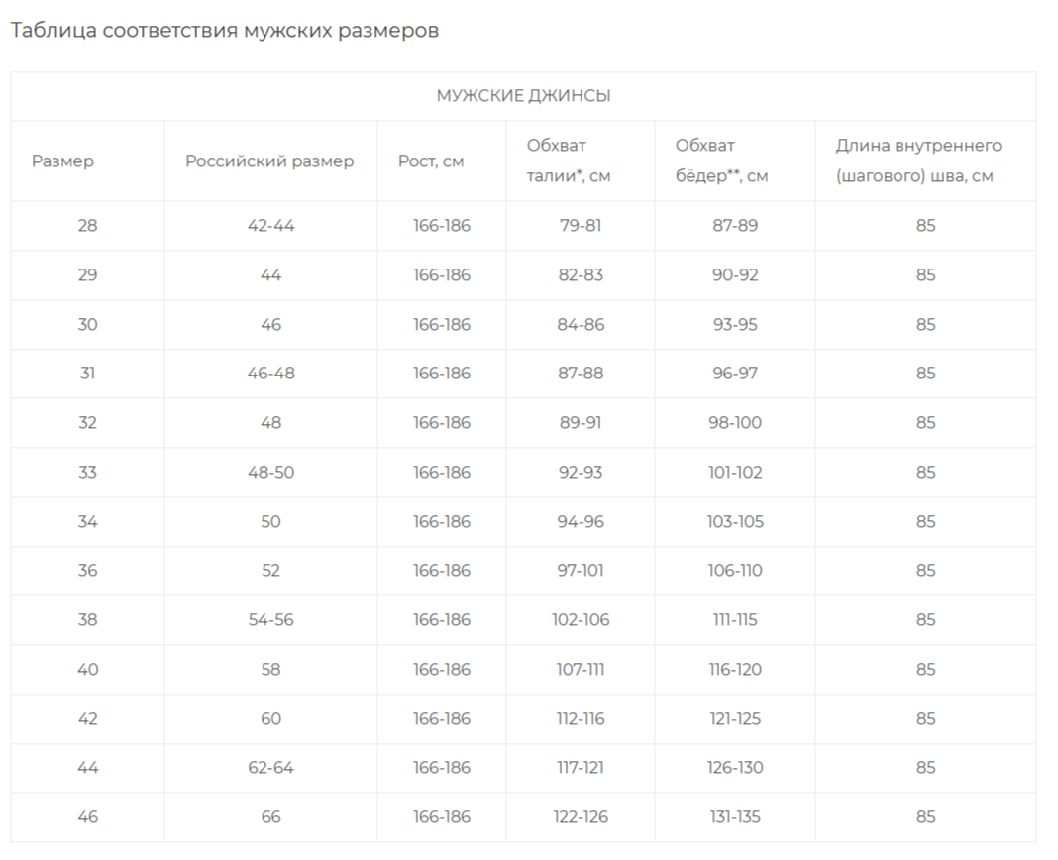The width and height of the screenshot is (1058, 860).
Task: Click Russian size '48-50' cell
Action: click(270, 472)
